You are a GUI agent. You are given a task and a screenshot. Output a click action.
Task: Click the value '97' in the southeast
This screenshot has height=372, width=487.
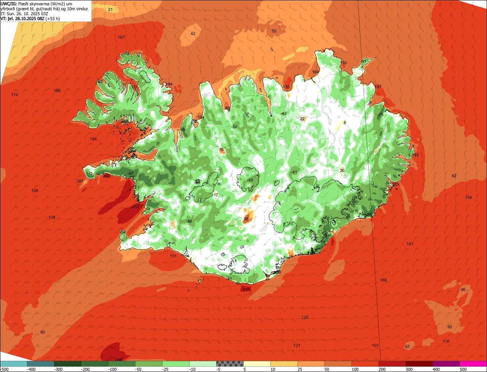coord(407,347)
